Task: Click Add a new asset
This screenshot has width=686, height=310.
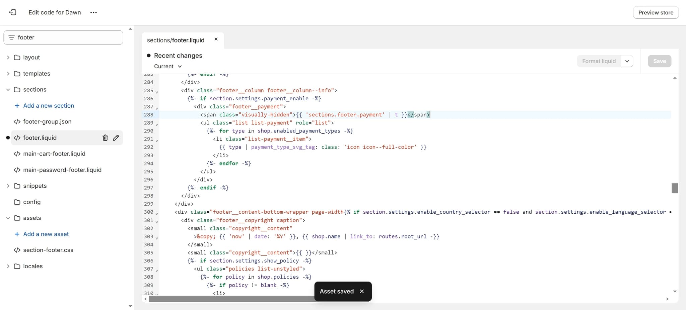Action: pyautogui.click(x=46, y=234)
